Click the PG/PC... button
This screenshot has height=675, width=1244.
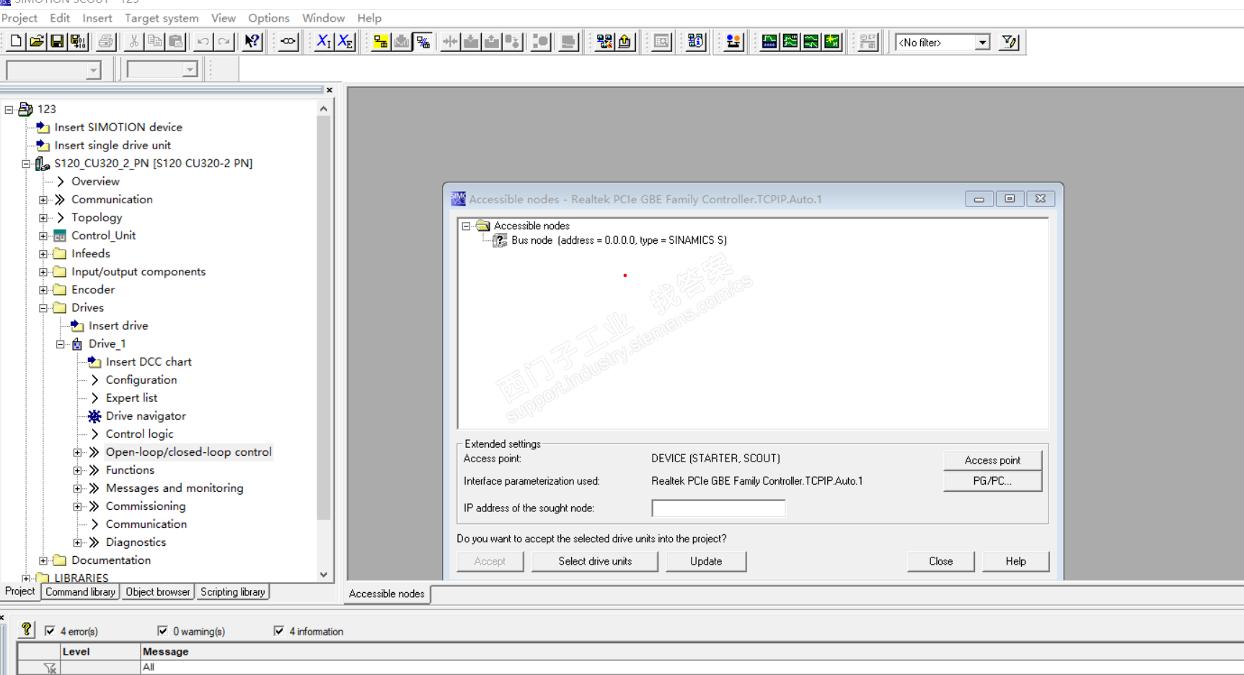(x=992, y=481)
